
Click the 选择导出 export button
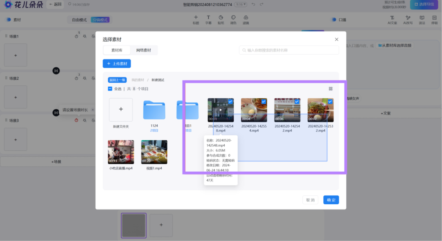[x=424, y=4]
